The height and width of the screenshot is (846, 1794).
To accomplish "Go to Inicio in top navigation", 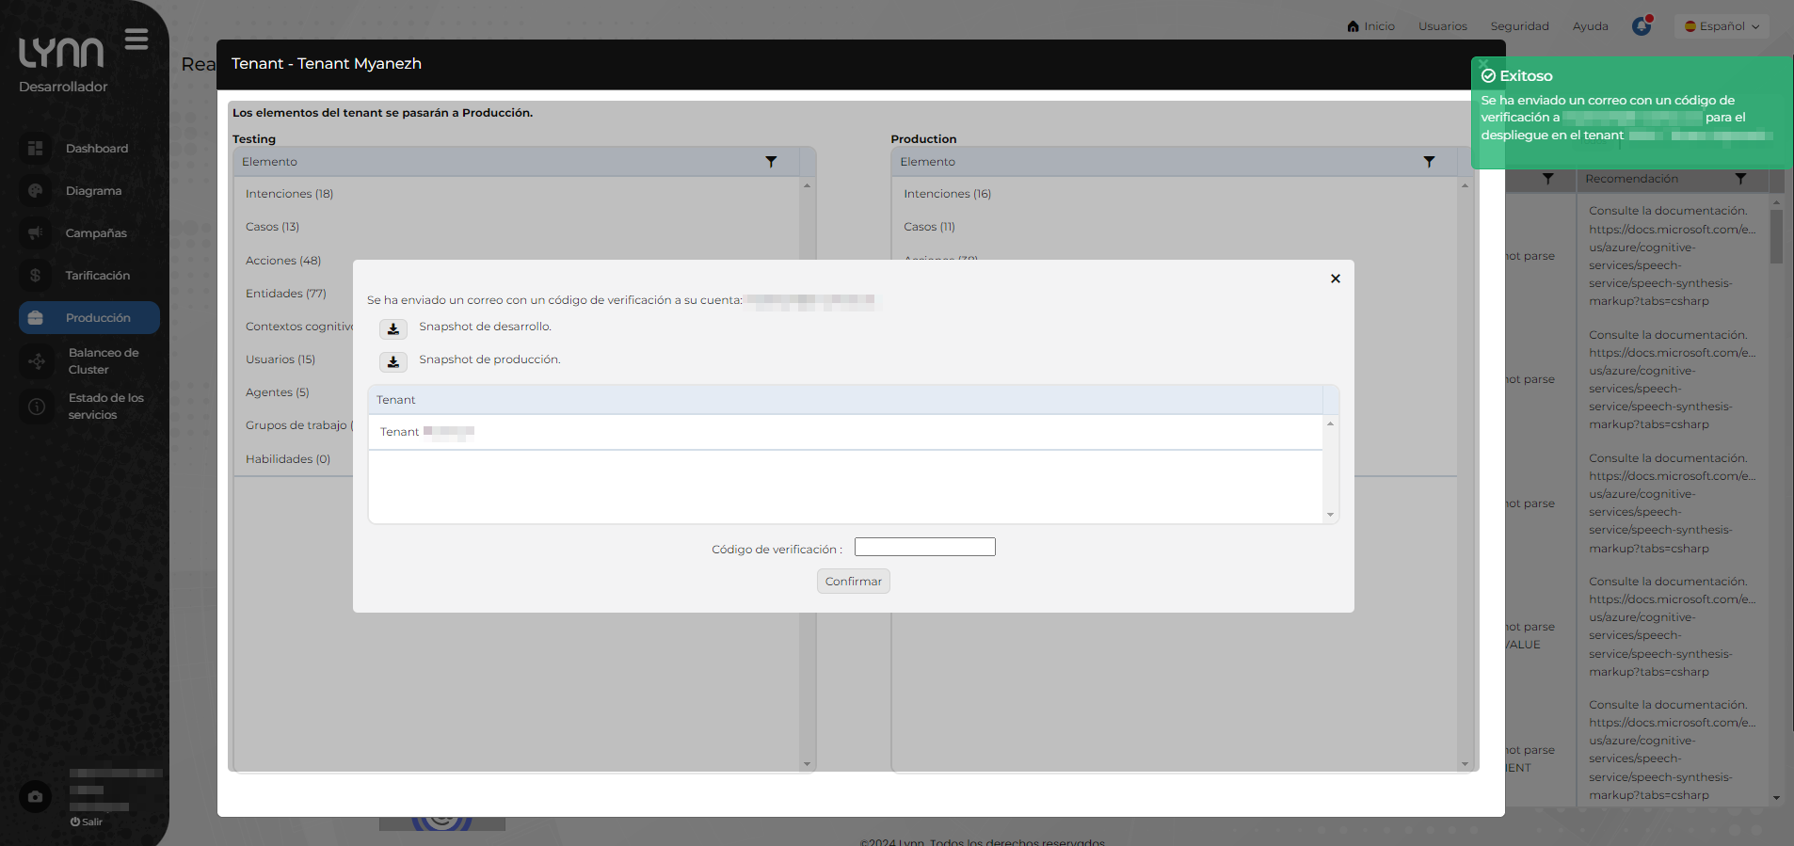I will click(x=1371, y=26).
